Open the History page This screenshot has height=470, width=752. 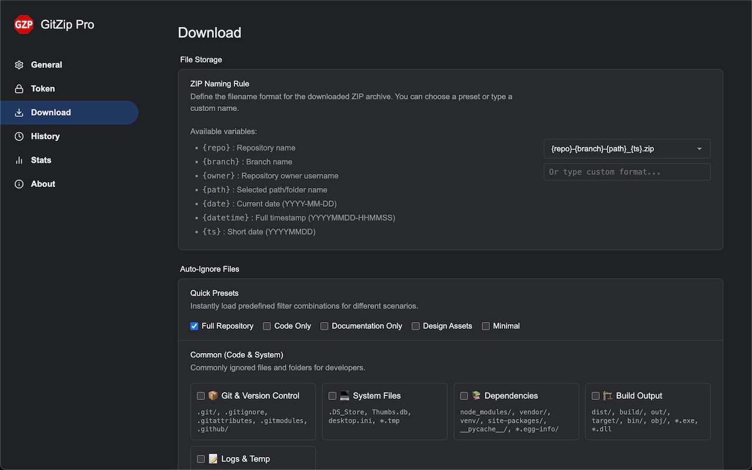(x=69, y=136)
